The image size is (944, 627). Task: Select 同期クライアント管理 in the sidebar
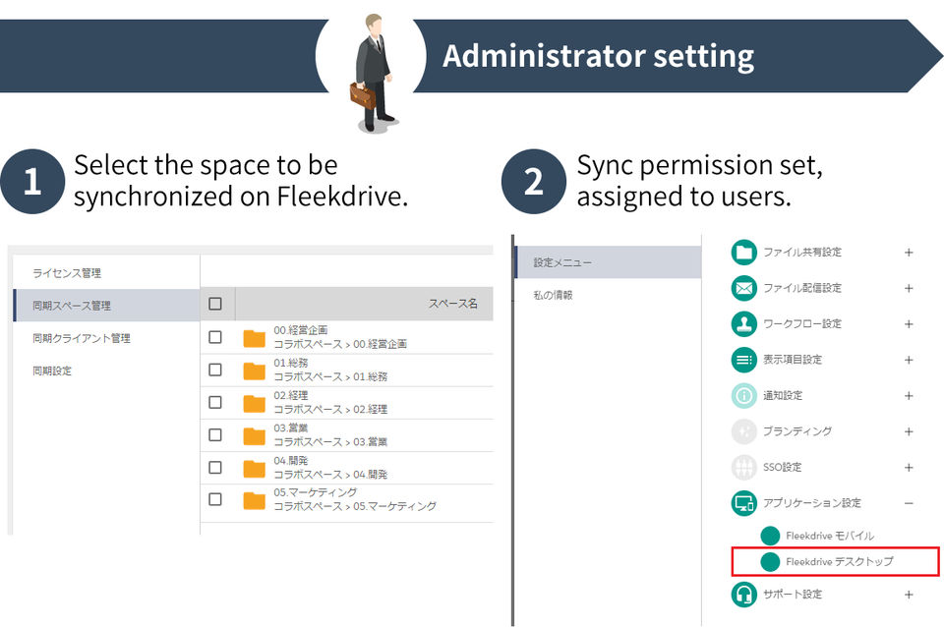coord(81,338)
